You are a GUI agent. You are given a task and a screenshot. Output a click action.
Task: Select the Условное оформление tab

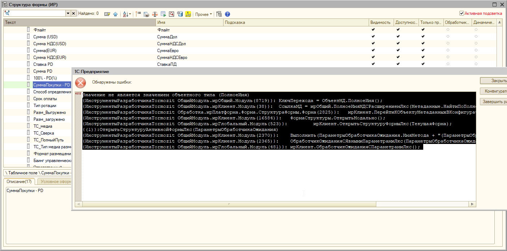(55, 182)
